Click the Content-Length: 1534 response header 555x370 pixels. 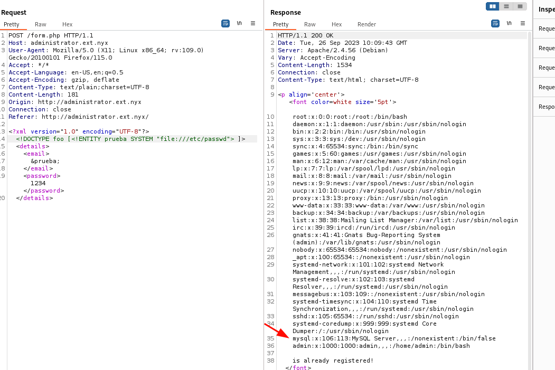click(315, 65)
